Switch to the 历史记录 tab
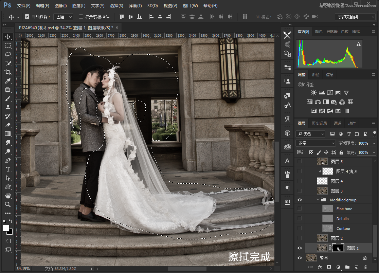The height and width of the screenshot is (273, 379). [x=319, y=123]
